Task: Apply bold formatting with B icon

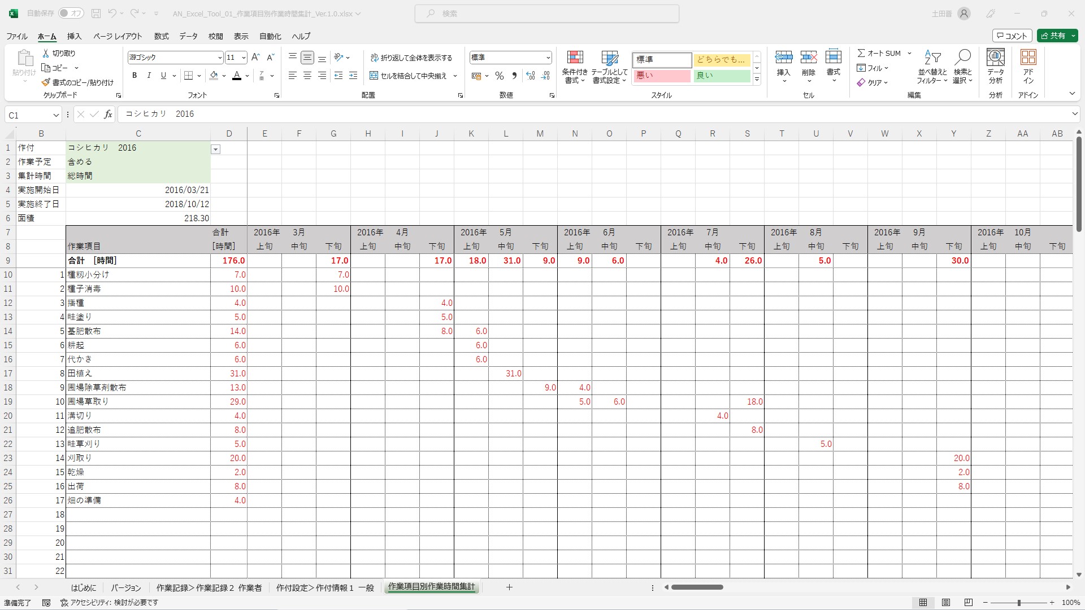Action: [134, 76]
